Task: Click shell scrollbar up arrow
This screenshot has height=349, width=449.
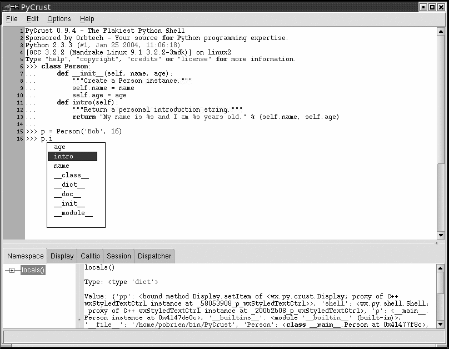Action: click(x=441, y=31)
